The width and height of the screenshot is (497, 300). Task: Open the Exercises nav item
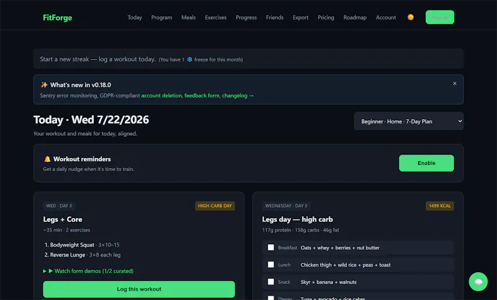(216, 17)
